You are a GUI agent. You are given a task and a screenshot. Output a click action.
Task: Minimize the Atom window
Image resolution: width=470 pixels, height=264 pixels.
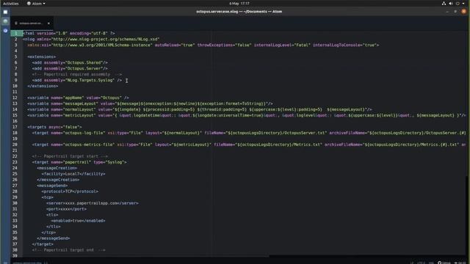(447, 12)
